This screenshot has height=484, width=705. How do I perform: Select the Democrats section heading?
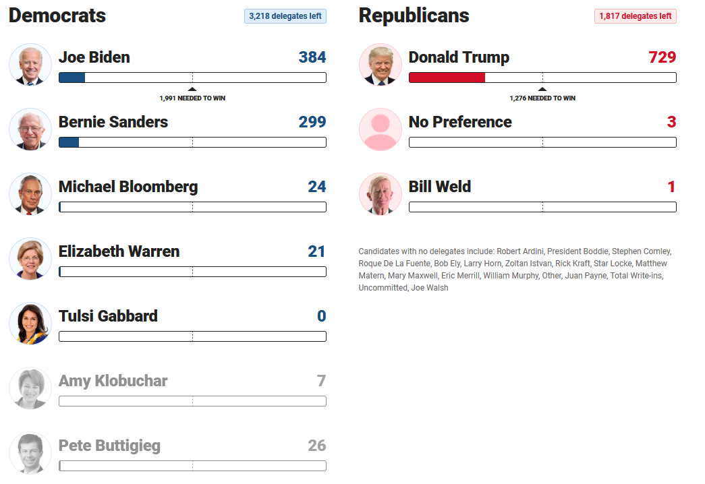pyautogui.click(x=57, y=15)
